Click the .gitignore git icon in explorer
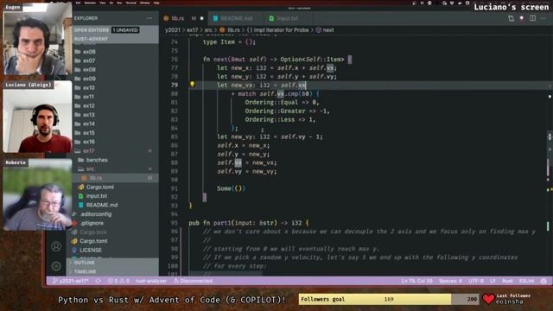Viewport: 553px width, 311px height. pos(74,223)
